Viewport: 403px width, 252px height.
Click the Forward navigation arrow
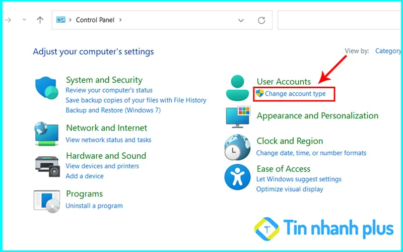tap(8, 20)
